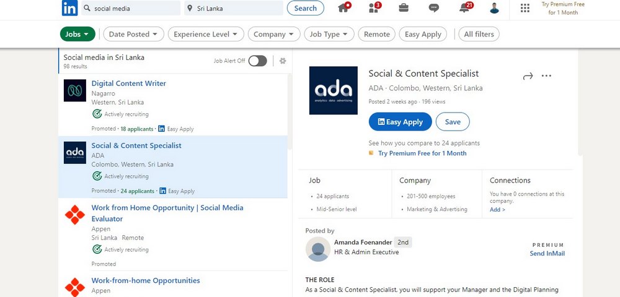Open the Jobs briefcase icon
Viewport: 620px width, 297px height.
point(404,7)
